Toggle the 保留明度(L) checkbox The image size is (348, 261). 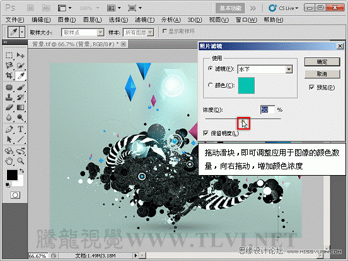coord(206,133)
